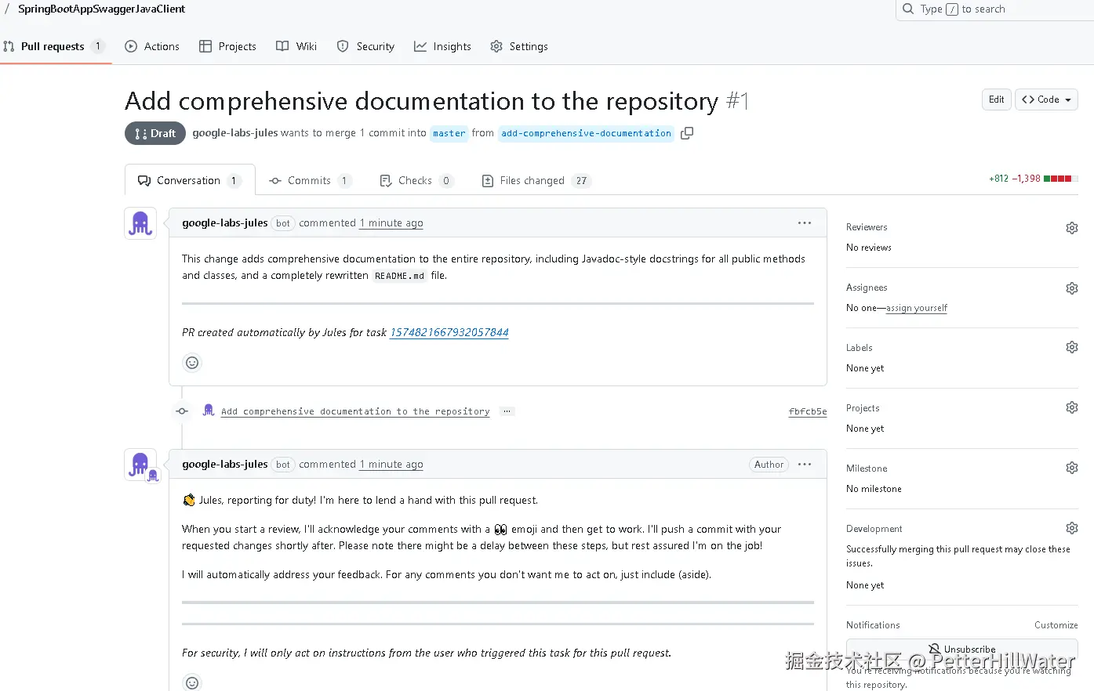Open the commit 'Add comprehensive documentation to the repository'
Viewport: 1094px width, 691px height.
coord(355,411)
